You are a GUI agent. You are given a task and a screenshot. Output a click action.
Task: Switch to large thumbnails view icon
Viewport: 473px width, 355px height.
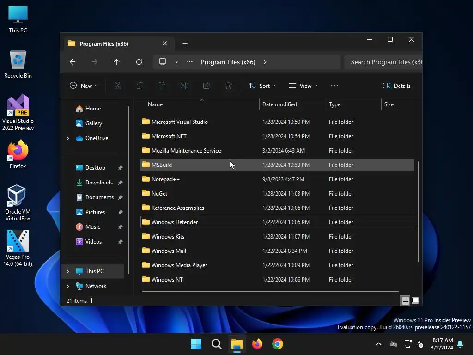pyautogui.click(x=415, y=300)
